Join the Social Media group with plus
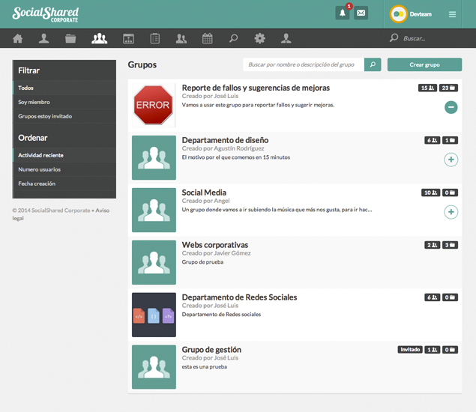The width and height of the screenshot is (476, 412). (451, 212)
